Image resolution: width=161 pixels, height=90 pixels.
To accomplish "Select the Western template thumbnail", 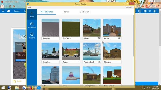I will pyautogui.click(x=112, y=51).
